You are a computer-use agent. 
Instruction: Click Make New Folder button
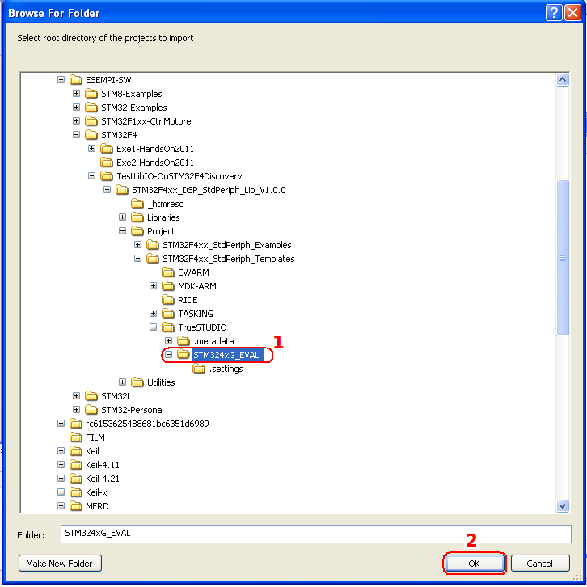[60, 563]
